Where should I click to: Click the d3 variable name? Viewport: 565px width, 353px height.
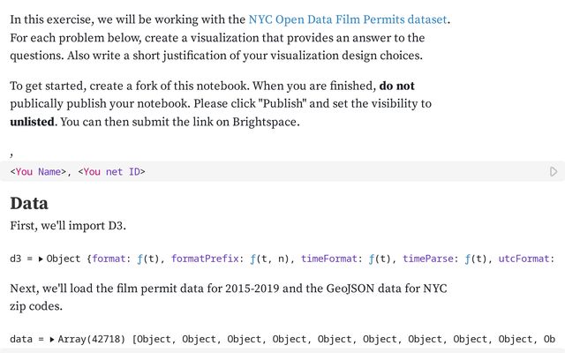tap(16, 259)
